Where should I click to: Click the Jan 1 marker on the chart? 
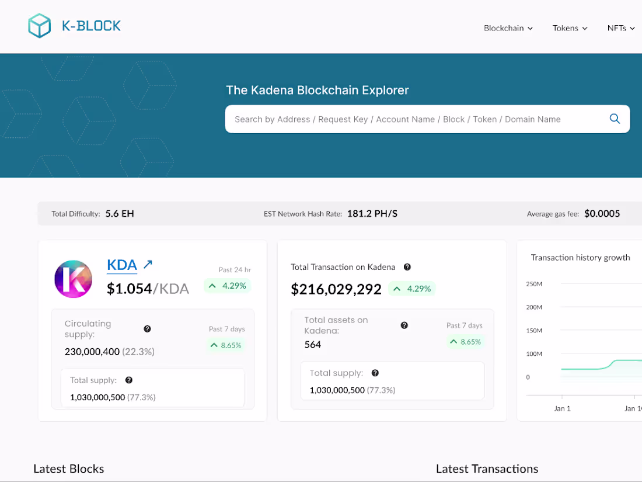tap(562, 408)
